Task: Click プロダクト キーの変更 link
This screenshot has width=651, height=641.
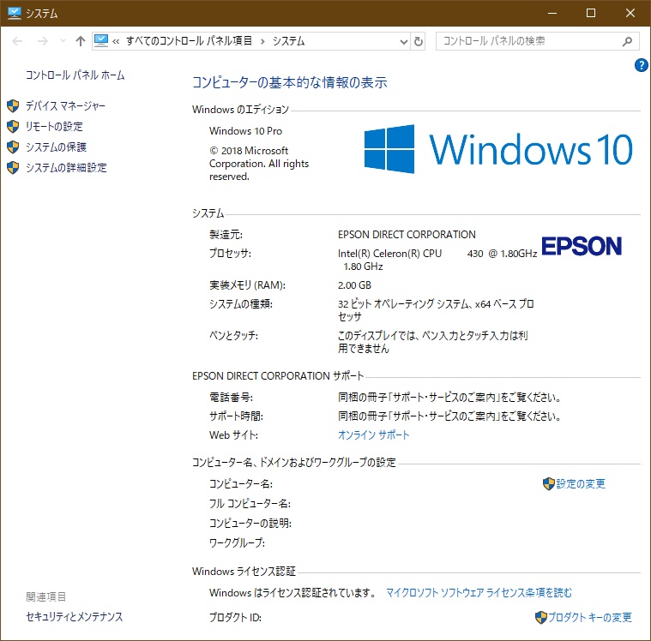Action: click(x=589, y=617)
